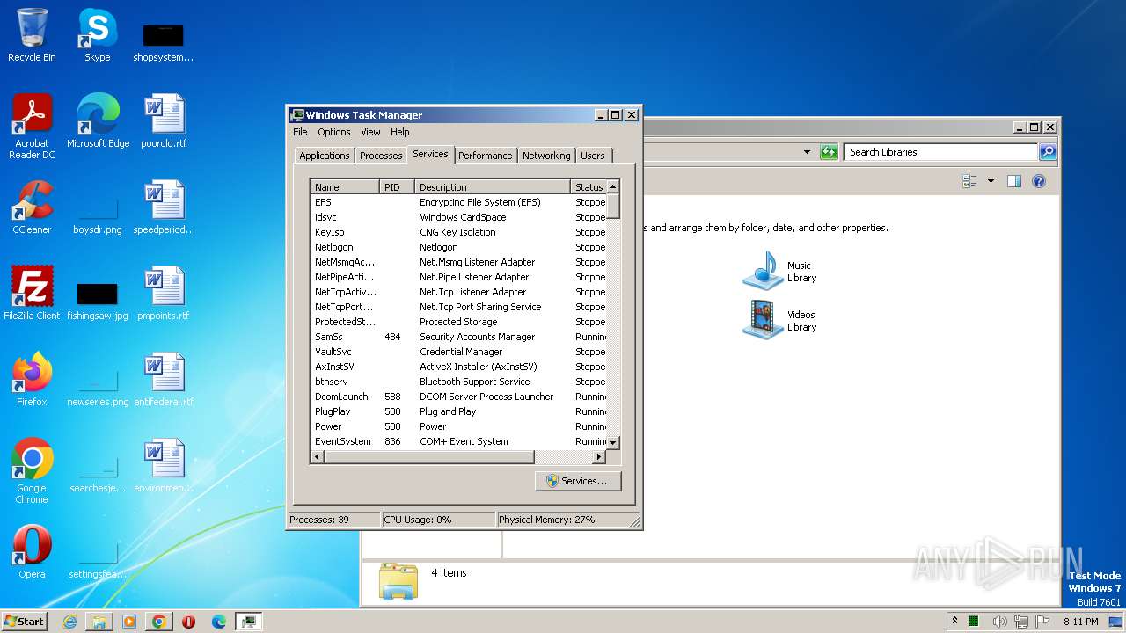
Task: Launch Microsoft Edge desktop shortcut
Action: [x=98, y=121]
